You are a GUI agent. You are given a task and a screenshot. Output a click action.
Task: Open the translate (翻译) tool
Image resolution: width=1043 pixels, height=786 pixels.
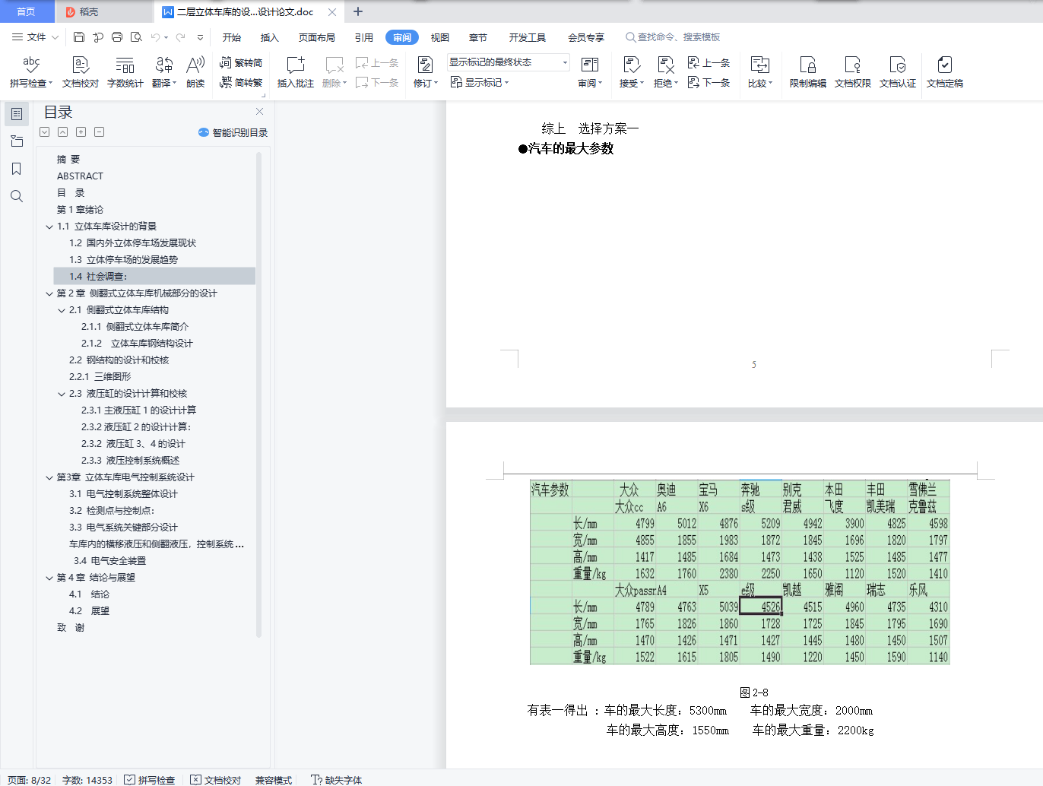tap(163, 72)
